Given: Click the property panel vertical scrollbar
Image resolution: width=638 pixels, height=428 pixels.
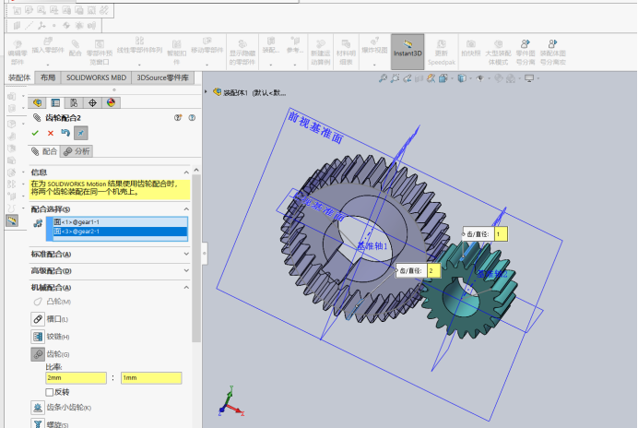Looking at the screenshot, I should tap(196, 256).
